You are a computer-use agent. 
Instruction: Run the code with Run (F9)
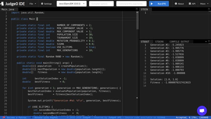pos(159,4)
